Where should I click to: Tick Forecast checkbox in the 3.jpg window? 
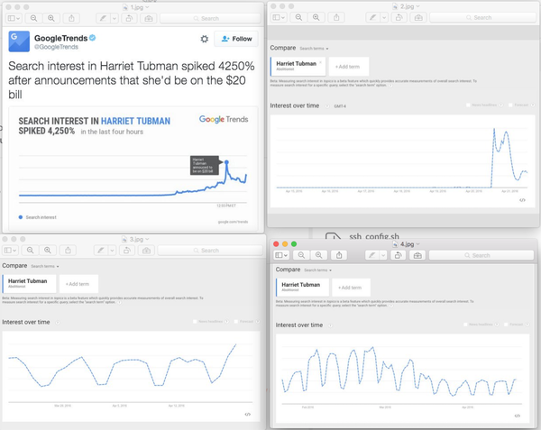(236, 322)
